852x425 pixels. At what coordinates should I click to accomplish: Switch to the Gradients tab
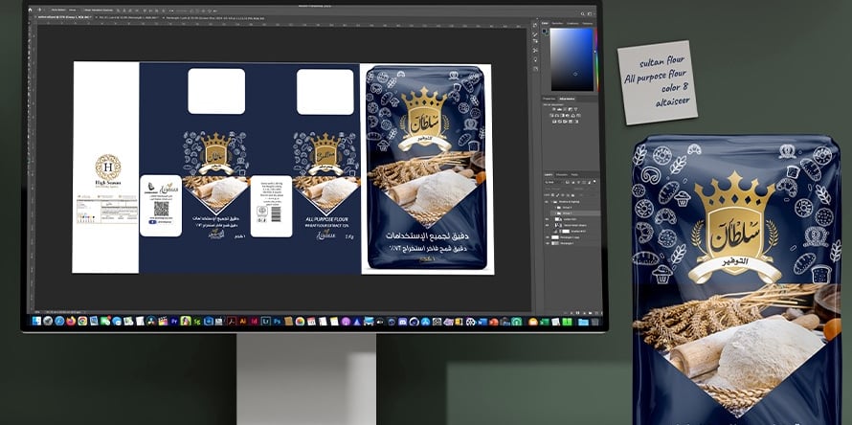572,23
